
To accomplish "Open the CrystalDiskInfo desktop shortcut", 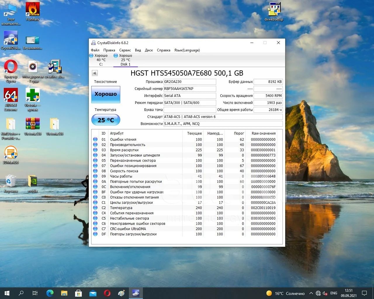I will pyautogui.click(x=11, y=40).
